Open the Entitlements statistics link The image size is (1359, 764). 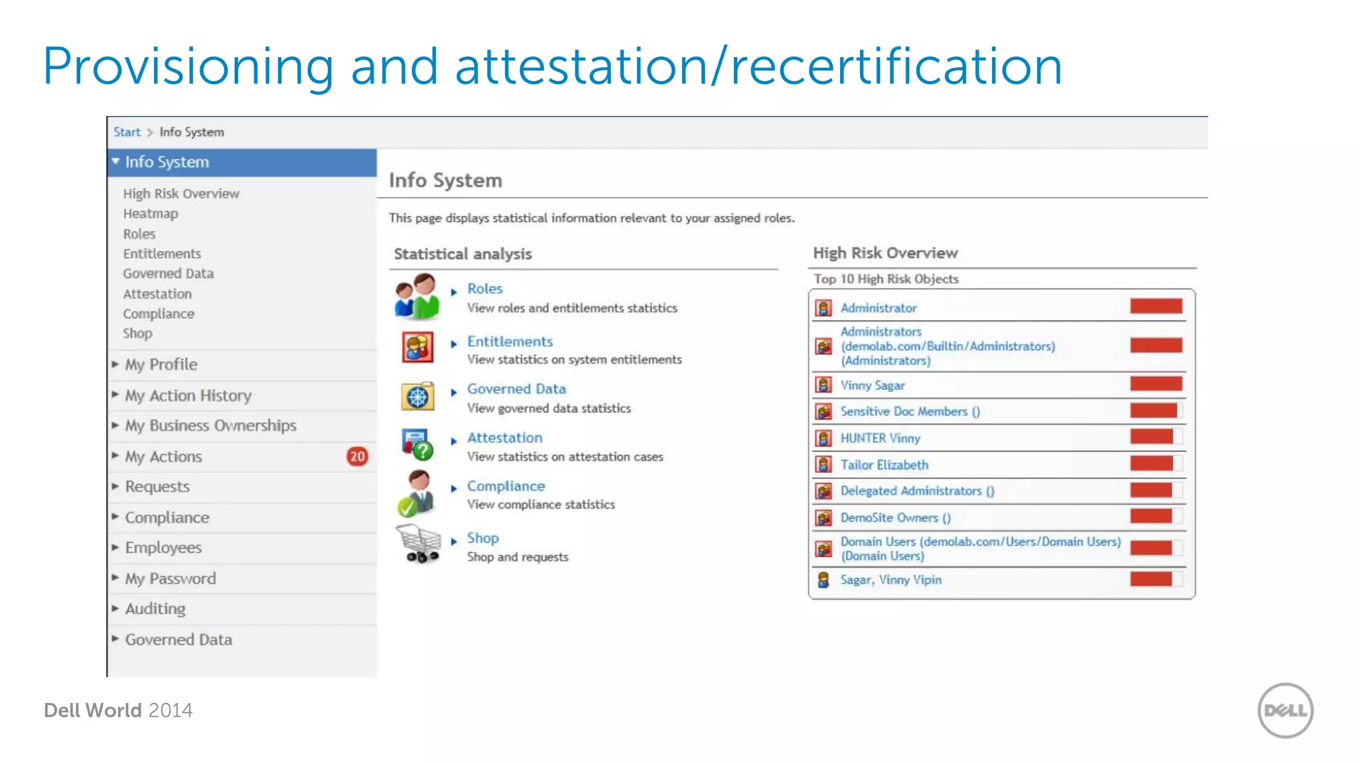(x=510, y=342)
